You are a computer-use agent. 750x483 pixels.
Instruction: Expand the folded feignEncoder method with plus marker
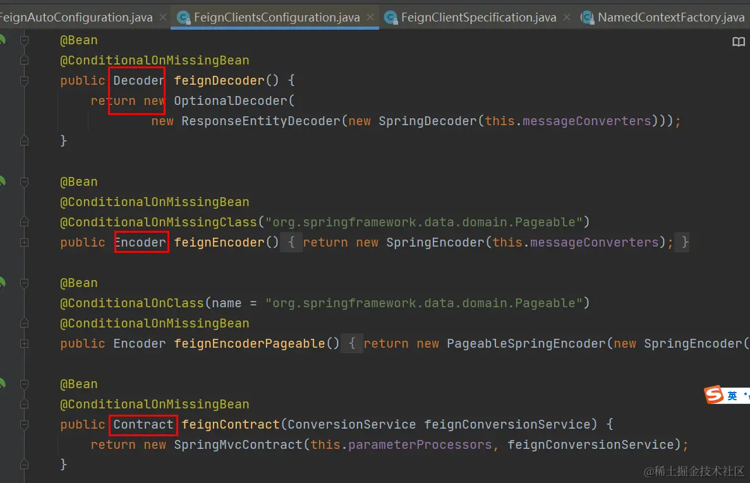point(25,243)
